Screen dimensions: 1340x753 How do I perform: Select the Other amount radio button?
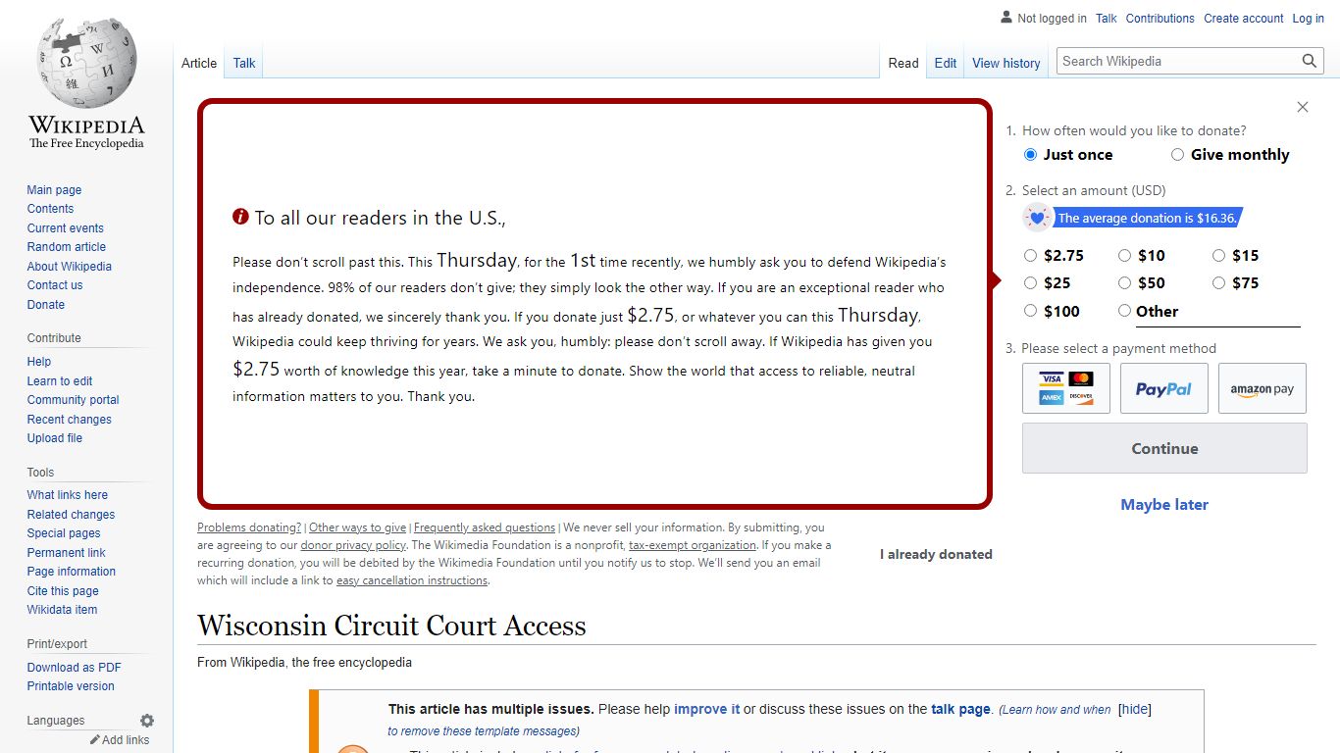tap(1124, 311)
